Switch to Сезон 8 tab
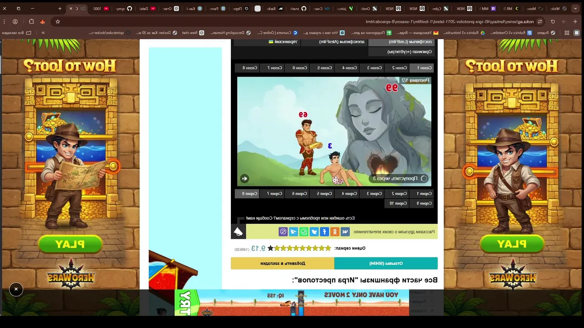This screenshot has height=328, width=584. (x=247, y=68)
